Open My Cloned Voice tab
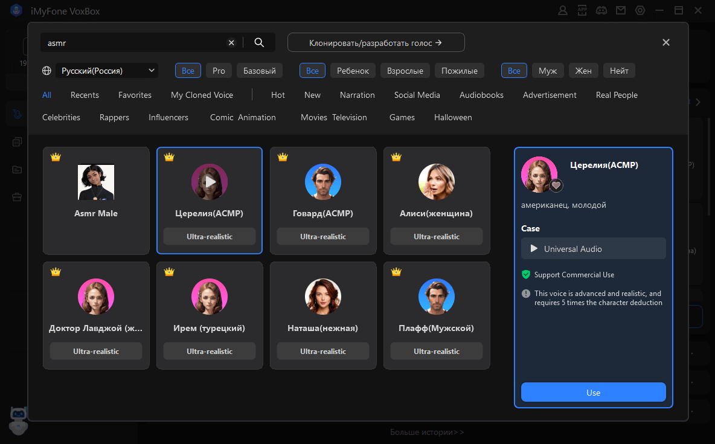 coord(202,95)
